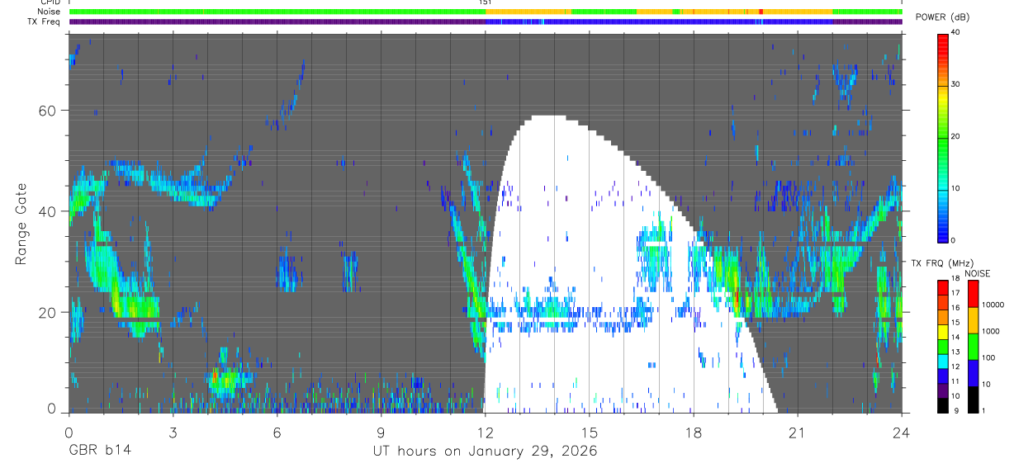Click the 12 tick label on the UT hours axis
The height and width of the screenshot is (468, 1014).
[485, 432]
